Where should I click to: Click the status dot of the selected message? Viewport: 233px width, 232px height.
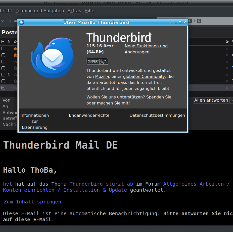(227, 88)
